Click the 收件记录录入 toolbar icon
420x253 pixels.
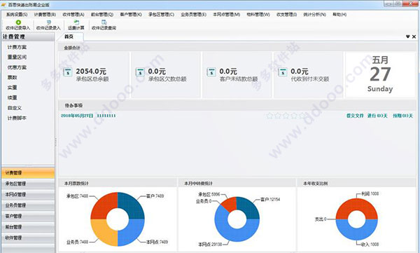point(48,22)
